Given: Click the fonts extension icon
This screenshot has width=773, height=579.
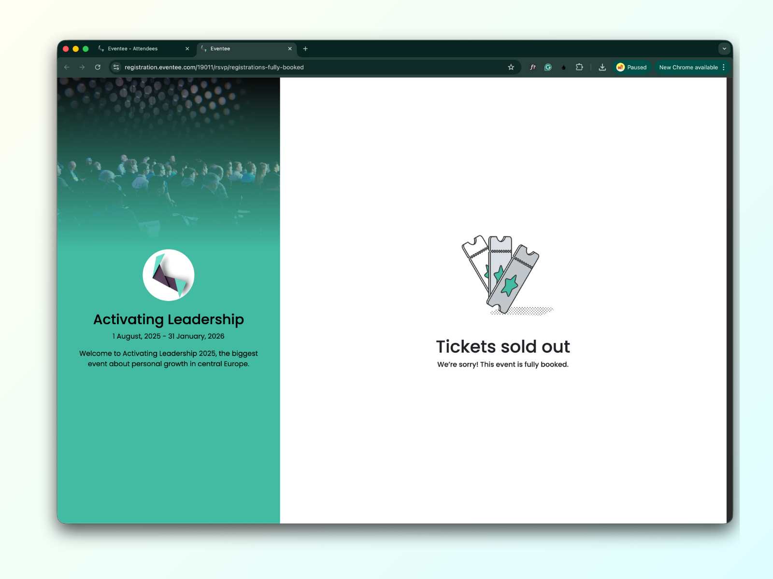Looking at the screenshot, I should tap(532, 68).
